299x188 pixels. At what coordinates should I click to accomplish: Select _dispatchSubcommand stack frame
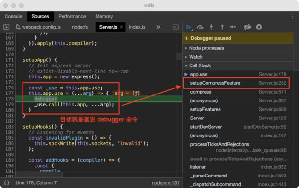tap(238, 185)
